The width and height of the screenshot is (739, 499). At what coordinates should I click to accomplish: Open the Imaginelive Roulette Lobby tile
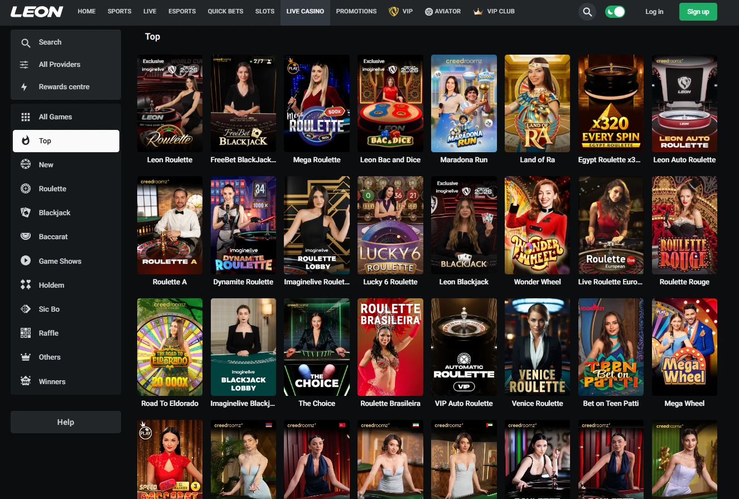(317, 225)
